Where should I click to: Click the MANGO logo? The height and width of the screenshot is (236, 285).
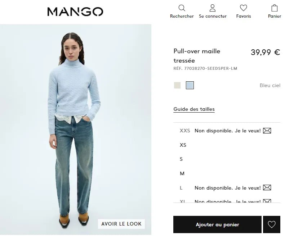[x=75, y=12]
